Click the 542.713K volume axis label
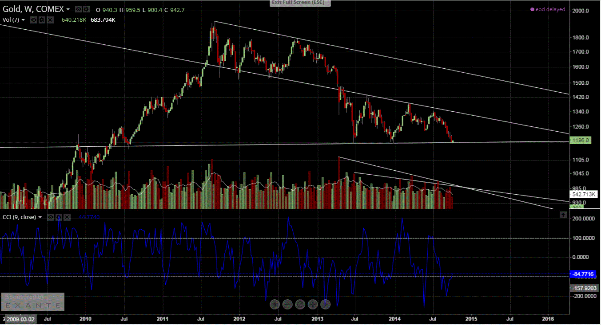The width and height of the screenshot is (601, 325). pos(584,195)
